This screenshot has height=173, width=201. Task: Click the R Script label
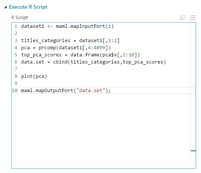point(20,18)
